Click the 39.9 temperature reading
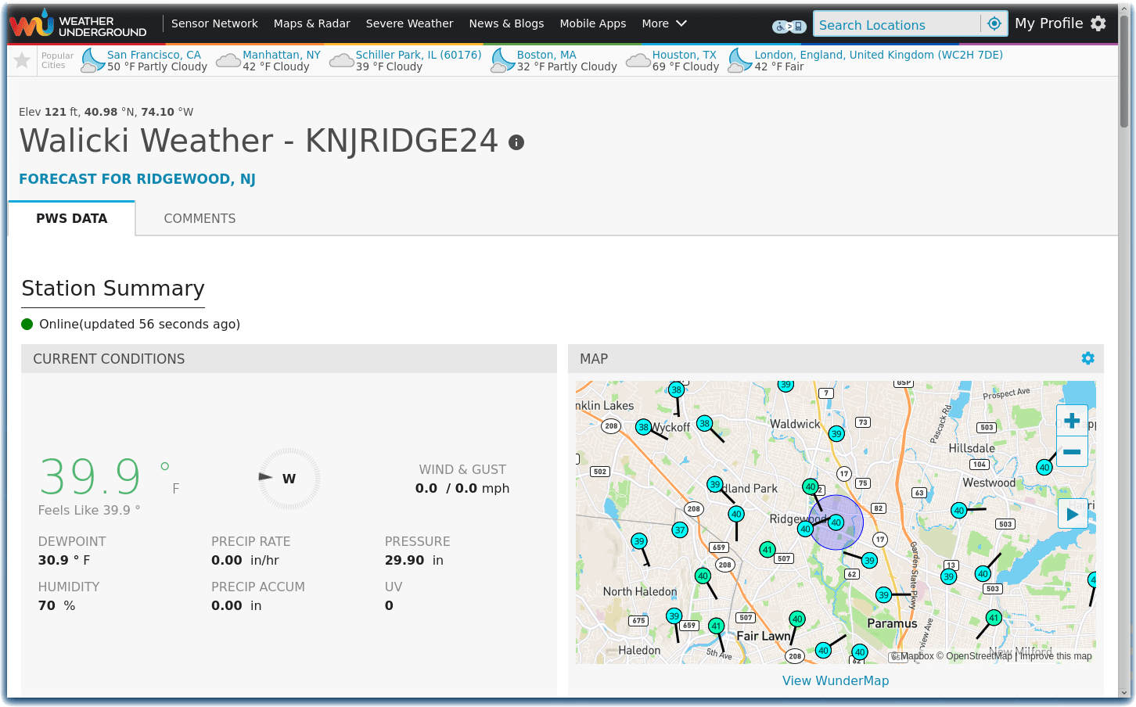Screen dimensions: 1136x707 90,477
